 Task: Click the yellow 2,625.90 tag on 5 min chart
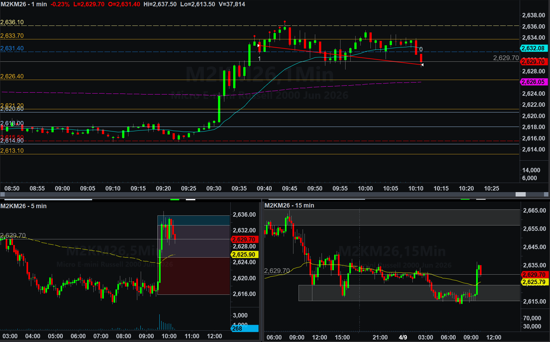(x=244, y=254)
